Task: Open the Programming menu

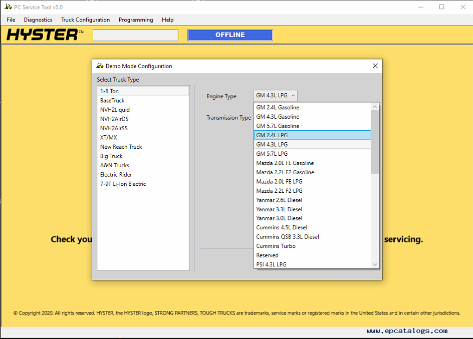Action: tap(136, 20)
